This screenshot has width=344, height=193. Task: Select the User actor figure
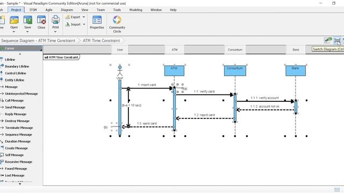[120, 71]
